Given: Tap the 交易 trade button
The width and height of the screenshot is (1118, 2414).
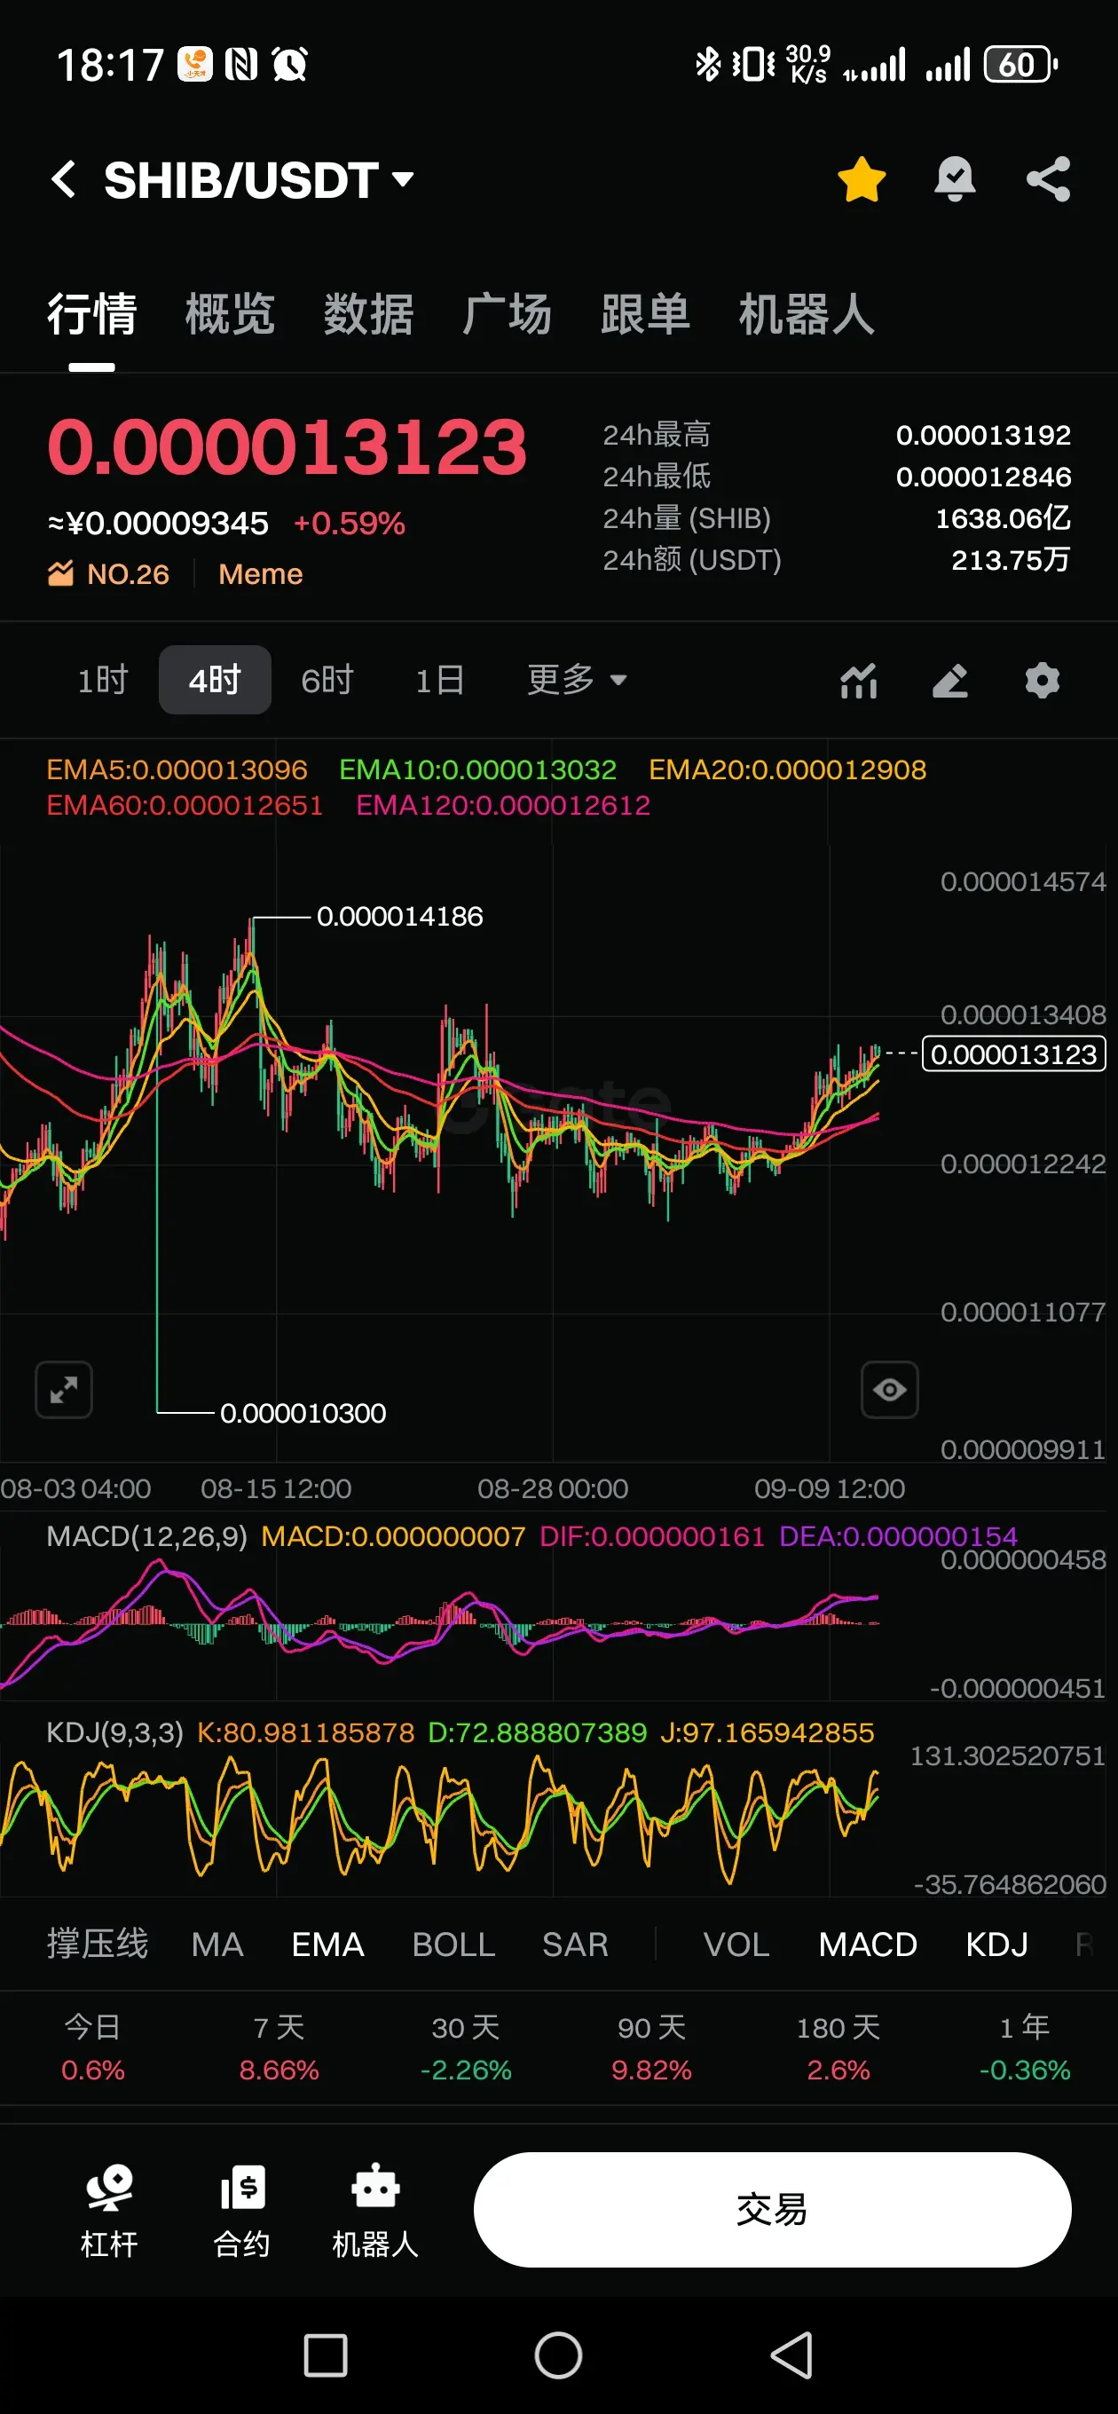Looking at the screenshot, I should 772,2209.
